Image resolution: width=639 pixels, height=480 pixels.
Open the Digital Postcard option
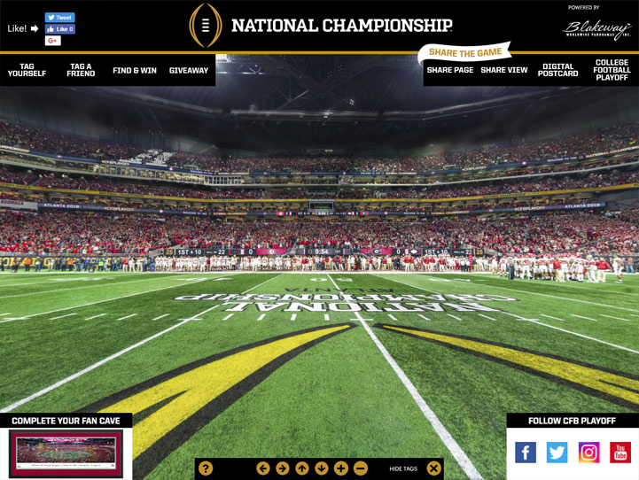click(557, 70)
